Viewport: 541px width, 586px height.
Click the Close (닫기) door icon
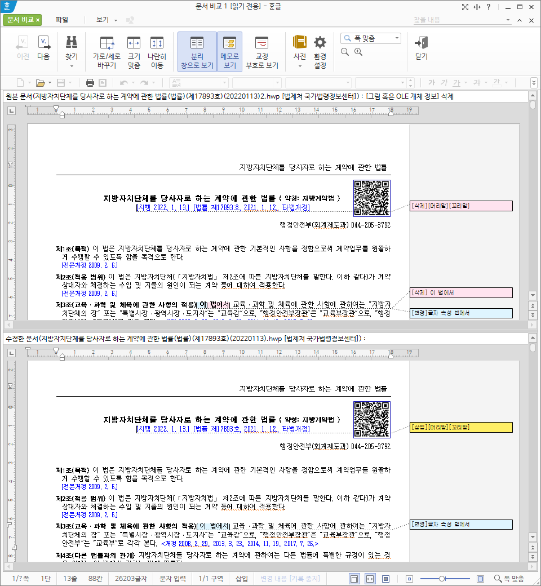[x=422, y=47]
